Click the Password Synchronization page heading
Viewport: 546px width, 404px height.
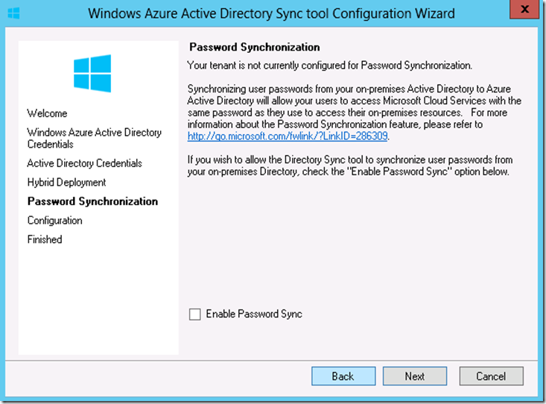[x=255, y=47]
